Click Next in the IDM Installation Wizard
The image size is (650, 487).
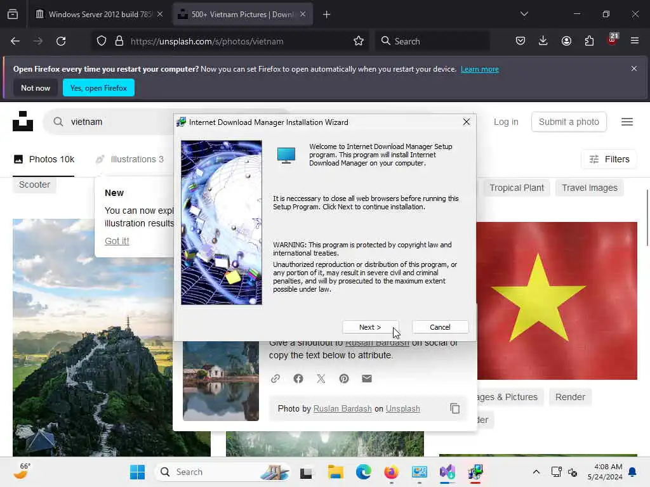click(x=370, y=327)
